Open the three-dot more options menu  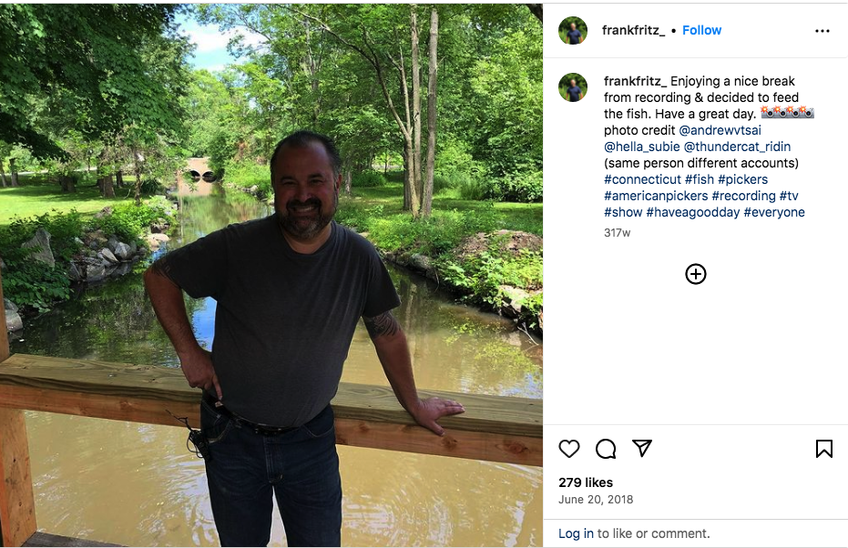click(822, 31)
